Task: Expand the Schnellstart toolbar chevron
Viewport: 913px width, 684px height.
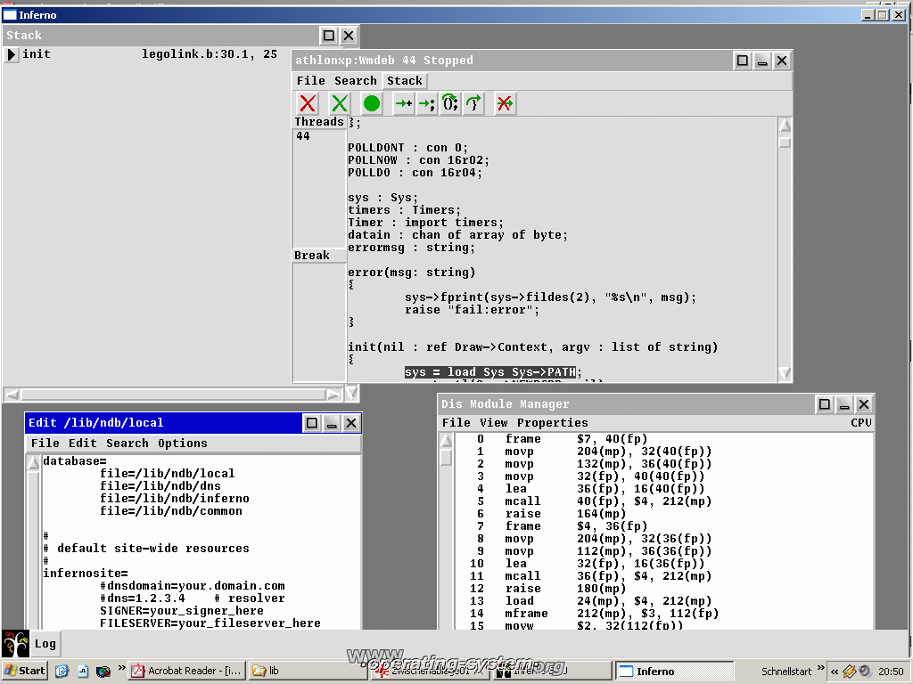Action: pos(820,667)
